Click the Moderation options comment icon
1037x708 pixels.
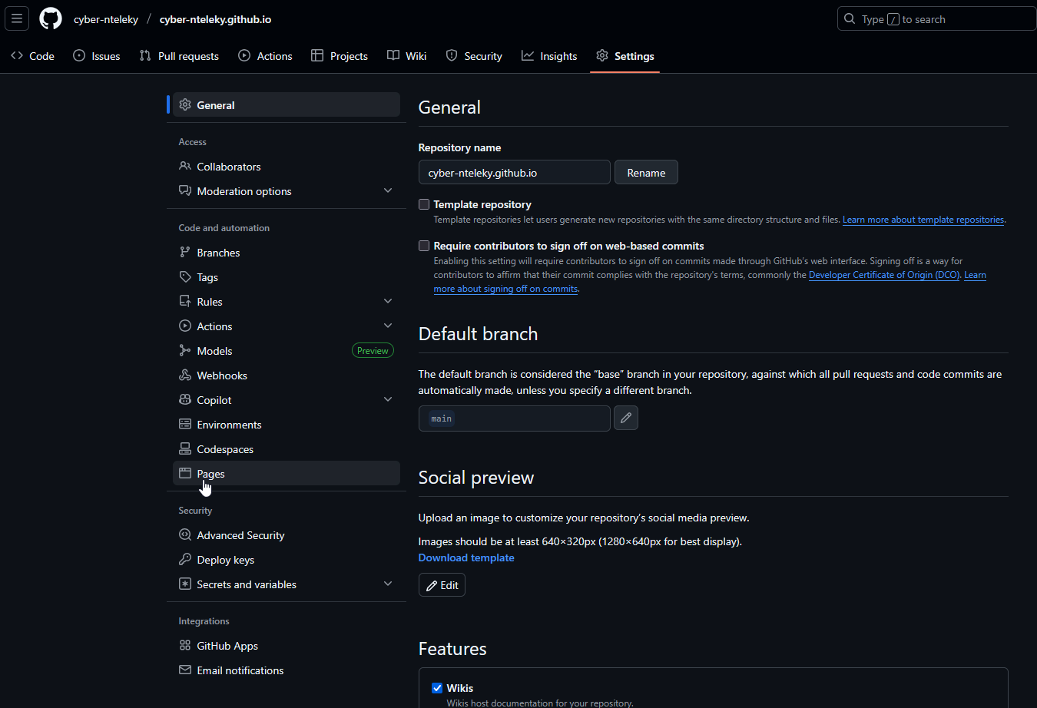pyautogui.click(x=185, y=190)
